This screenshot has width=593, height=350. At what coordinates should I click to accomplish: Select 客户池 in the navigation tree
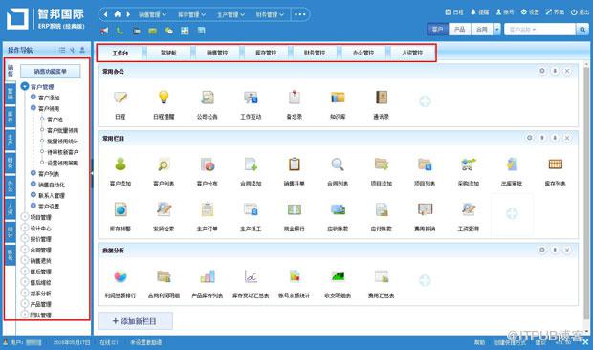tap(55, 120)
